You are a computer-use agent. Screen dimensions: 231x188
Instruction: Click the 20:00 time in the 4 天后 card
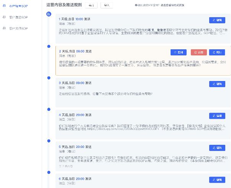pyautogui.click(x=80, y=115)
